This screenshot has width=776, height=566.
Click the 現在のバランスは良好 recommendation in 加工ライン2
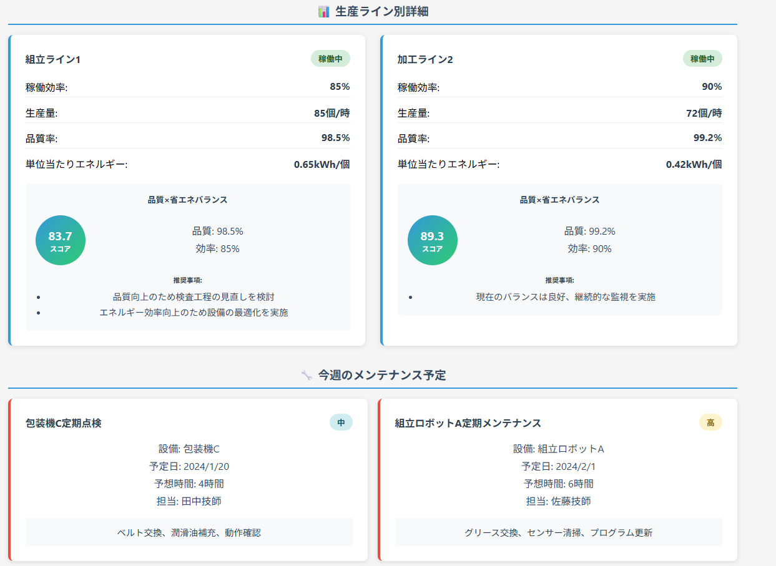pos(566,296)
